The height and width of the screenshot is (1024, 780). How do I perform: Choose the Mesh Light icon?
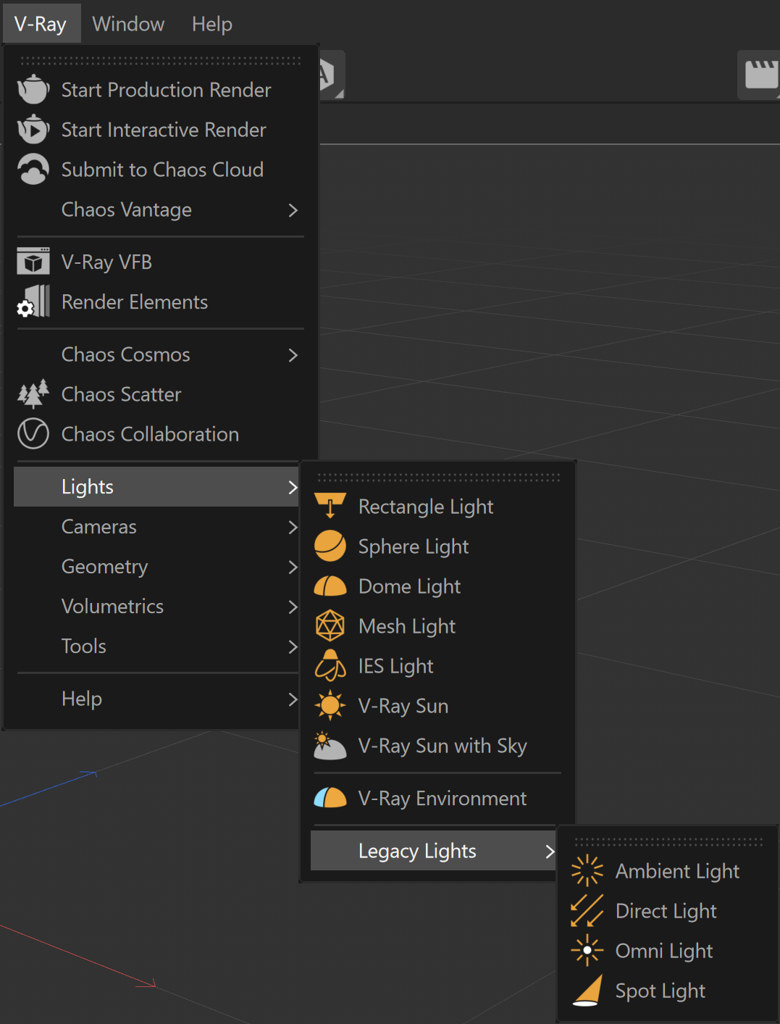tap(330, 625)
